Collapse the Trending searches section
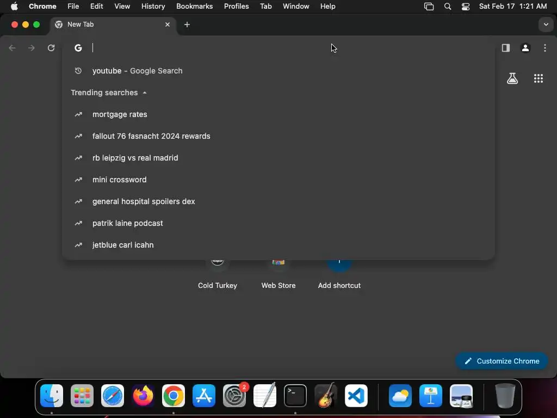The image size is (557, 418). coord(145,93)
